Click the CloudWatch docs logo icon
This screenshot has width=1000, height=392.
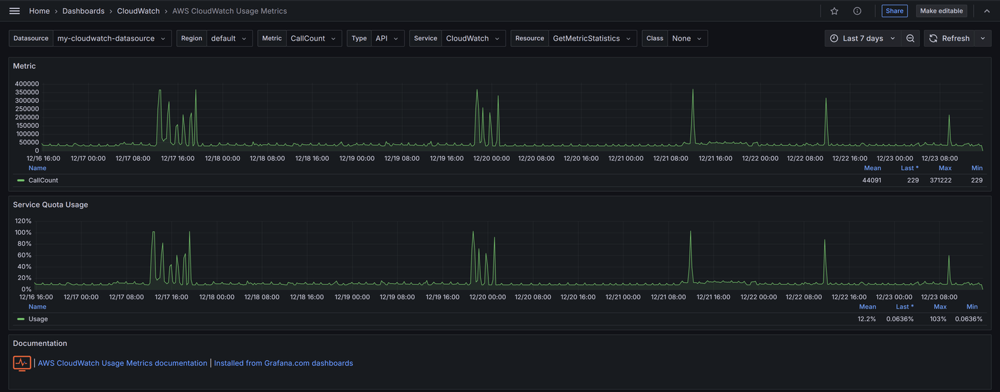pyautogui.click(x=22, y=363)
